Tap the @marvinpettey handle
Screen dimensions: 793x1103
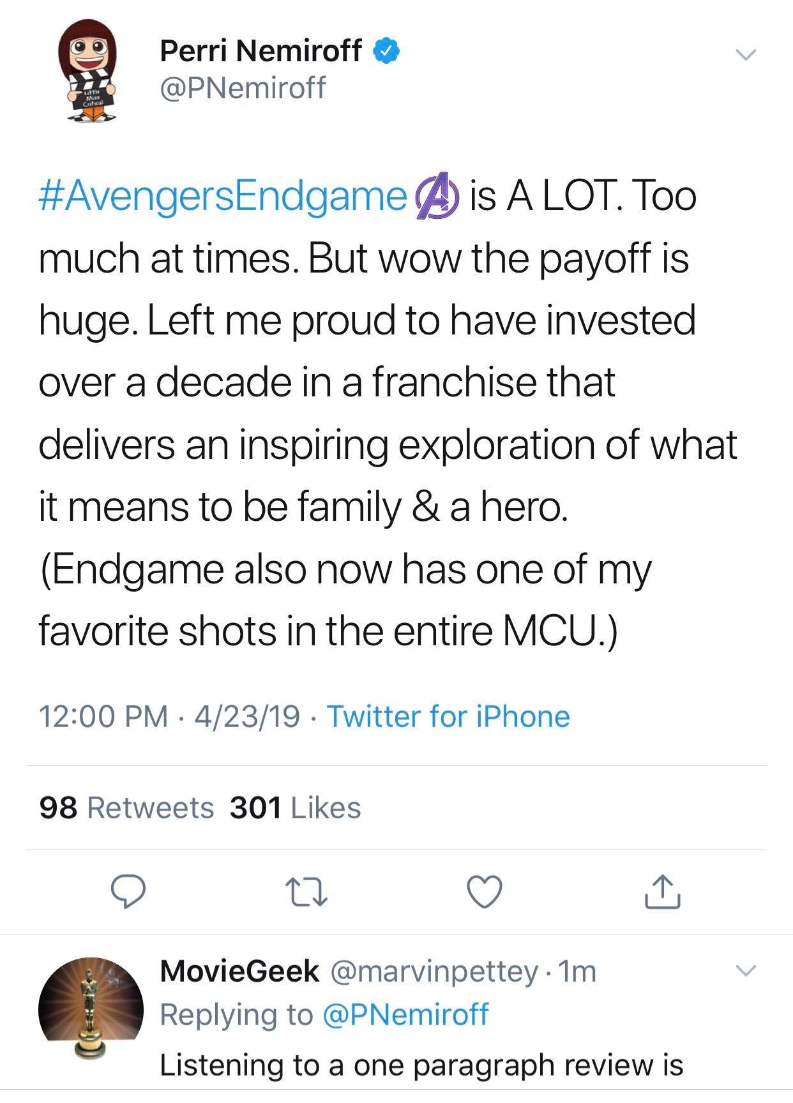tap(434, 972)
